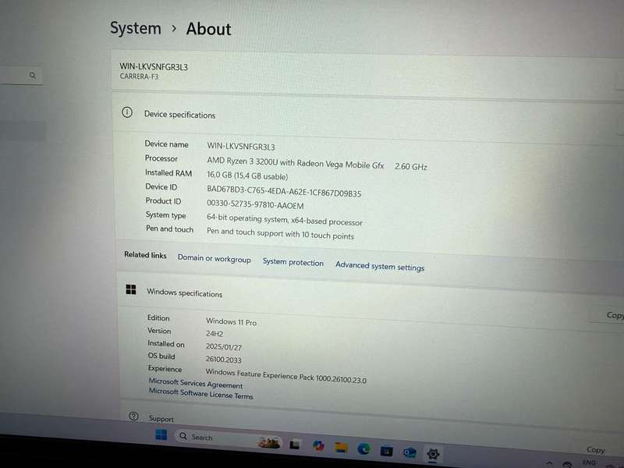Image resolution: width=624 pixels, height=468 pixels.
Task: Select Pen and touch support value
Action: click(280, 233)
